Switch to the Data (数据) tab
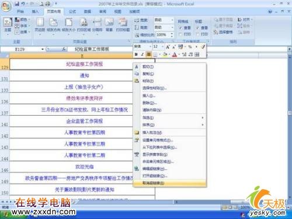The image size is (292, 219). [88, 12]
